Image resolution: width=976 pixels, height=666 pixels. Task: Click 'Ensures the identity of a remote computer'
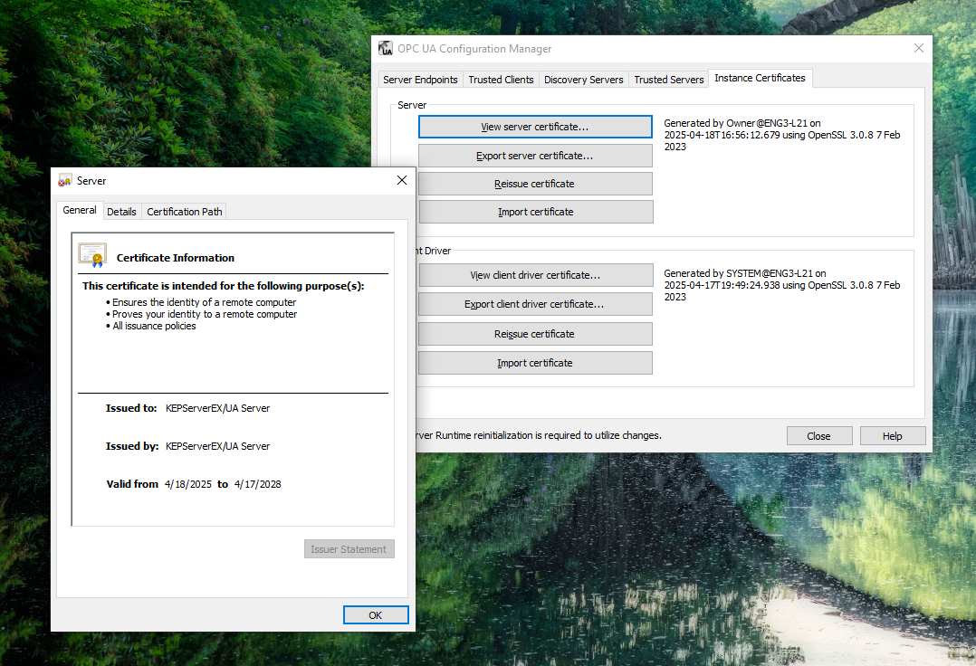point(205,302)
